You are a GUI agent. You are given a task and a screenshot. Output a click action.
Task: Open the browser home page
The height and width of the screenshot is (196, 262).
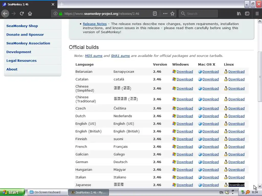click(x=30, y=14)
